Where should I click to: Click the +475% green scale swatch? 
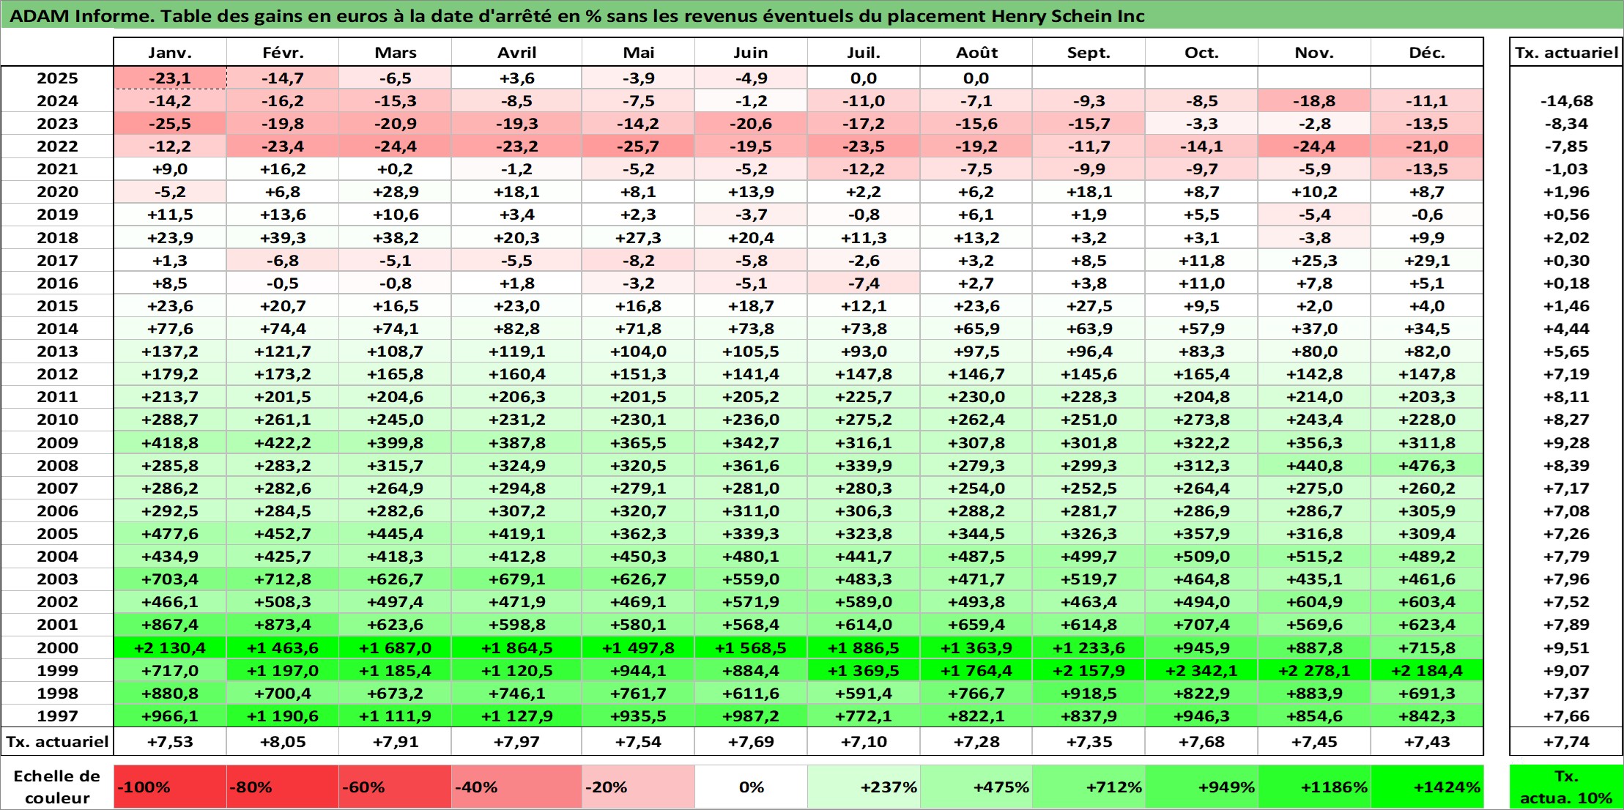coord(976,787)
